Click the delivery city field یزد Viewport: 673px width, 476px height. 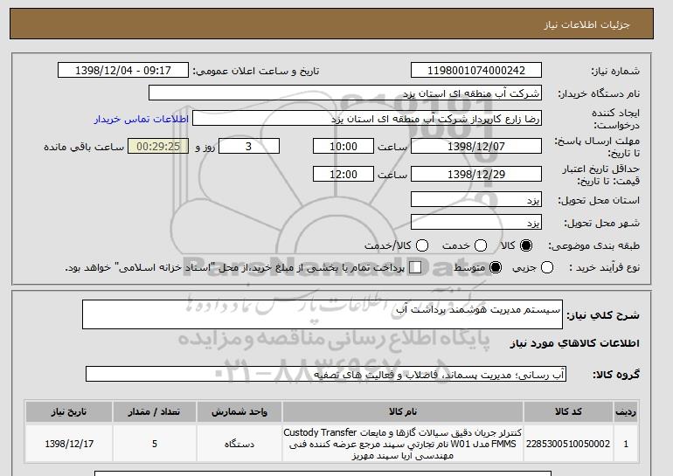476,223
